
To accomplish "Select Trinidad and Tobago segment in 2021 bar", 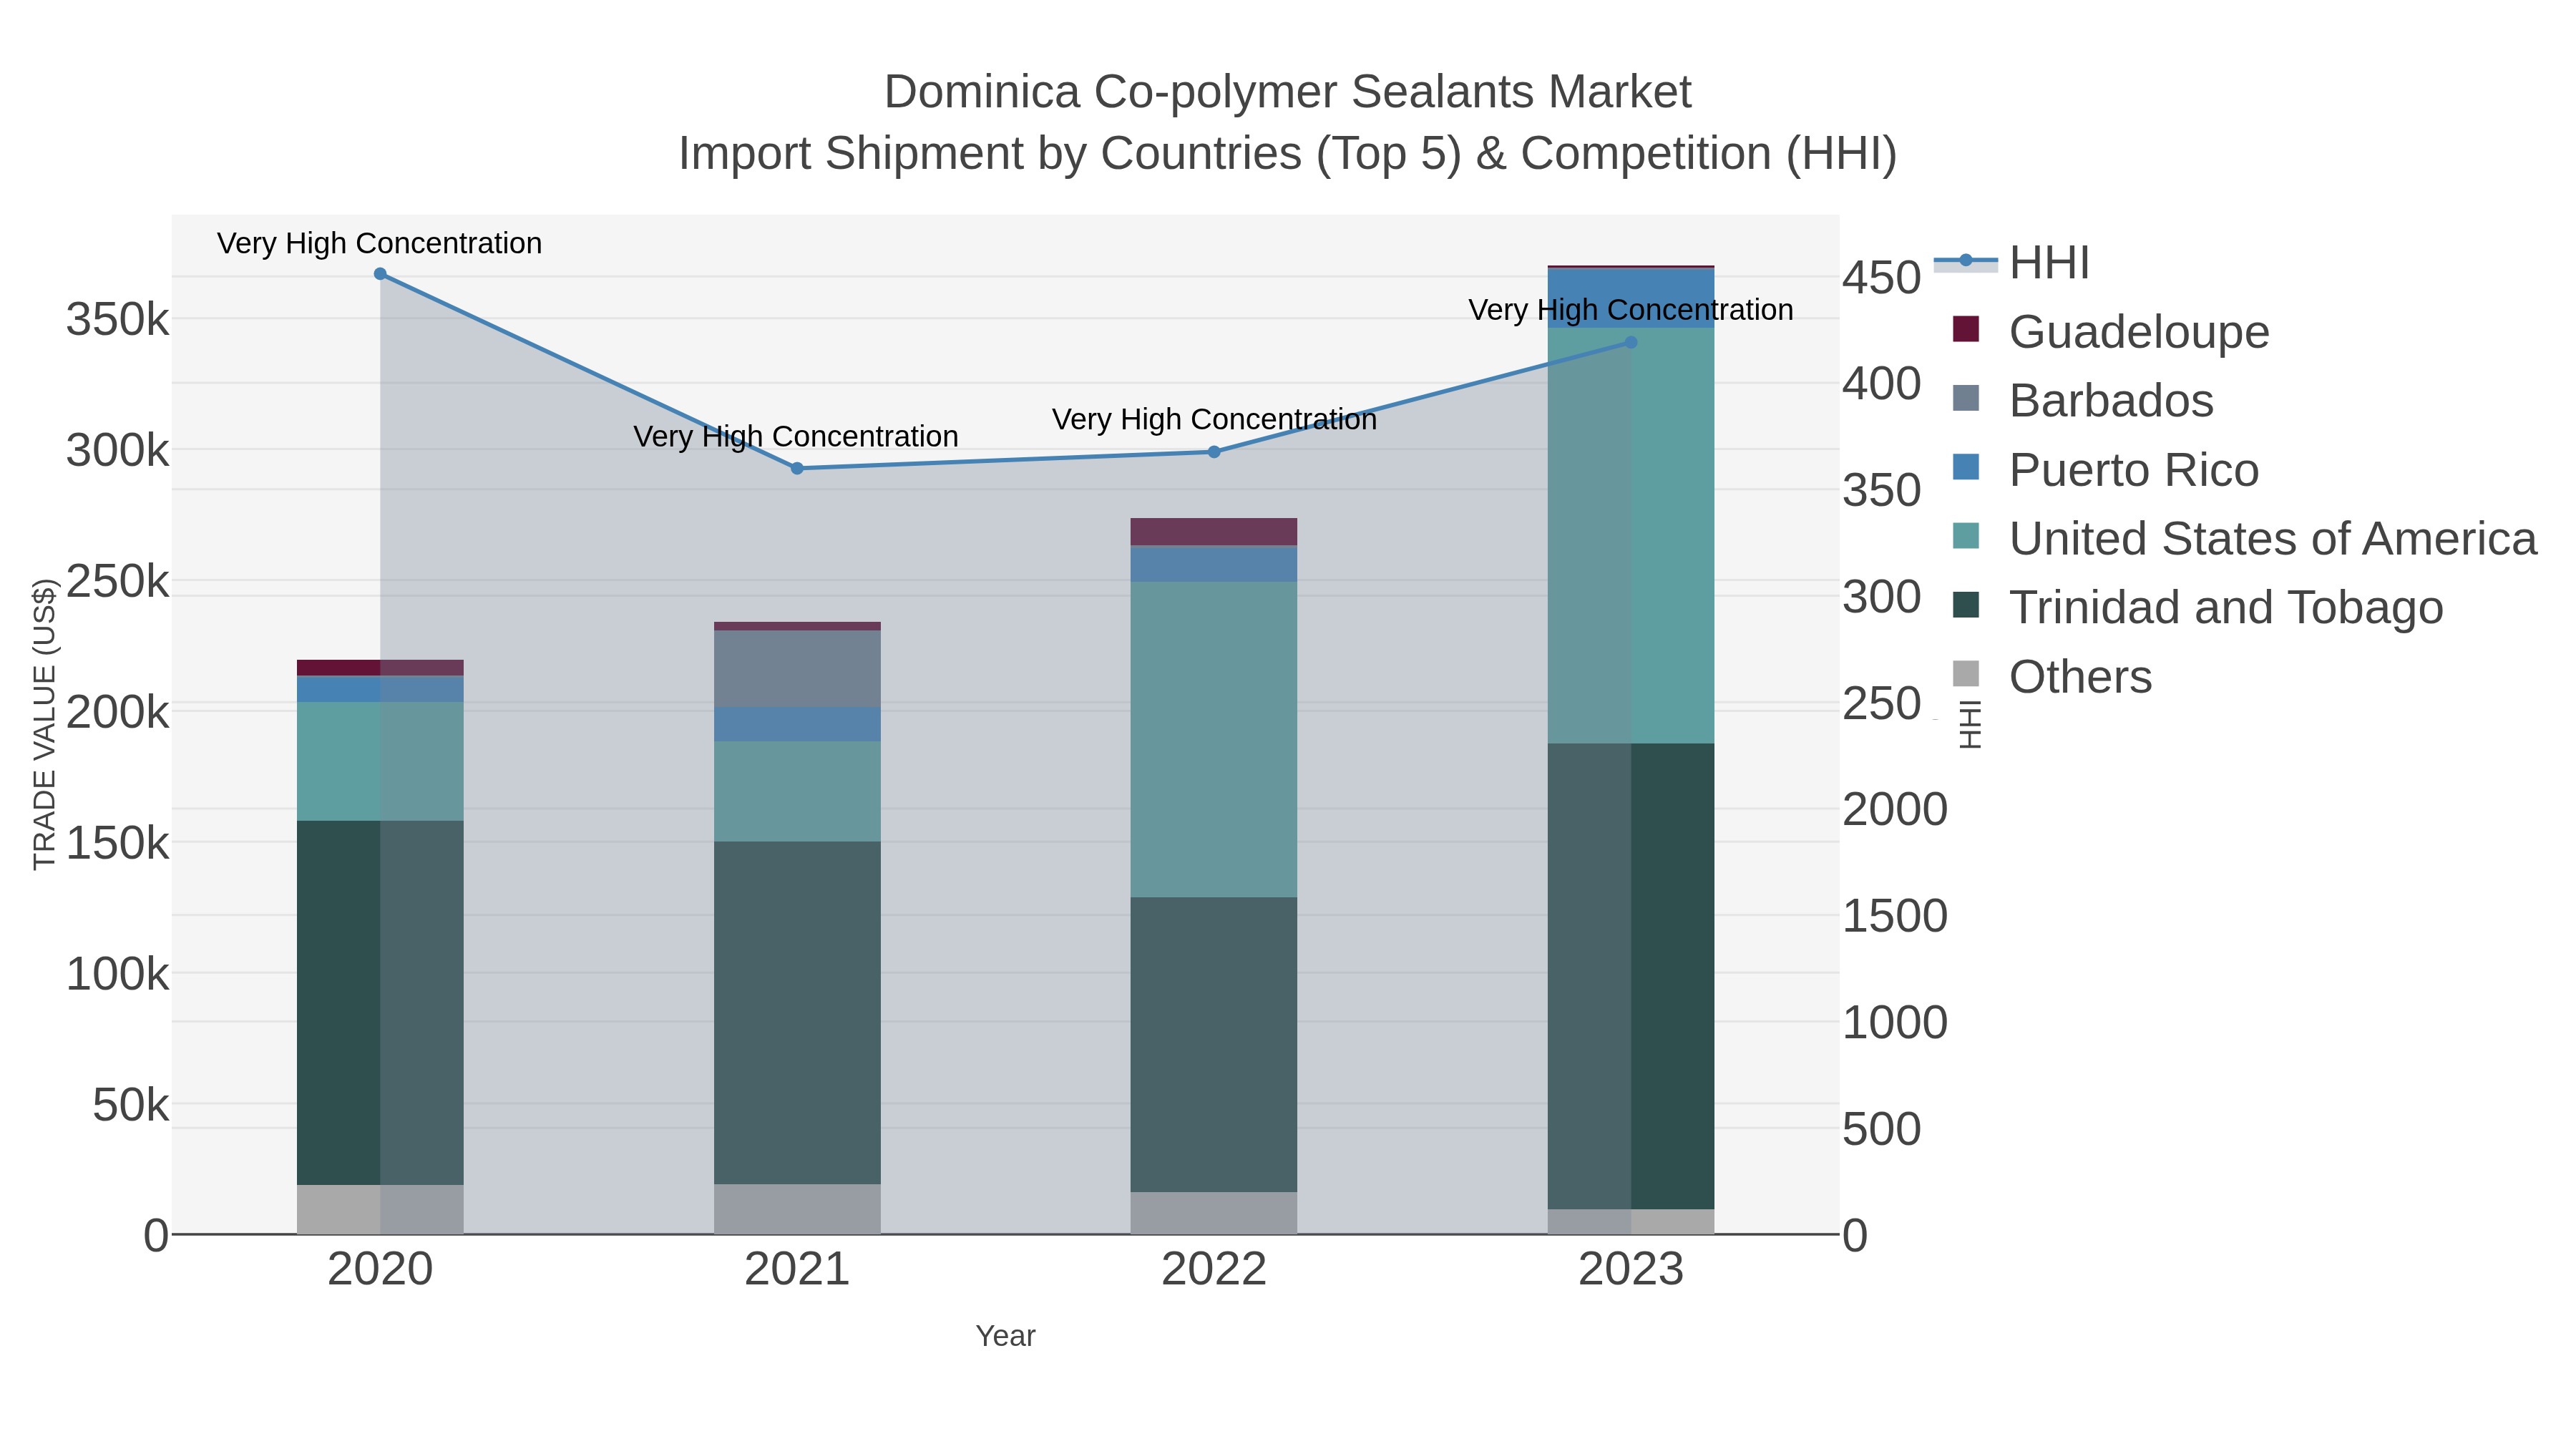I will click(x=797, y=1013).
